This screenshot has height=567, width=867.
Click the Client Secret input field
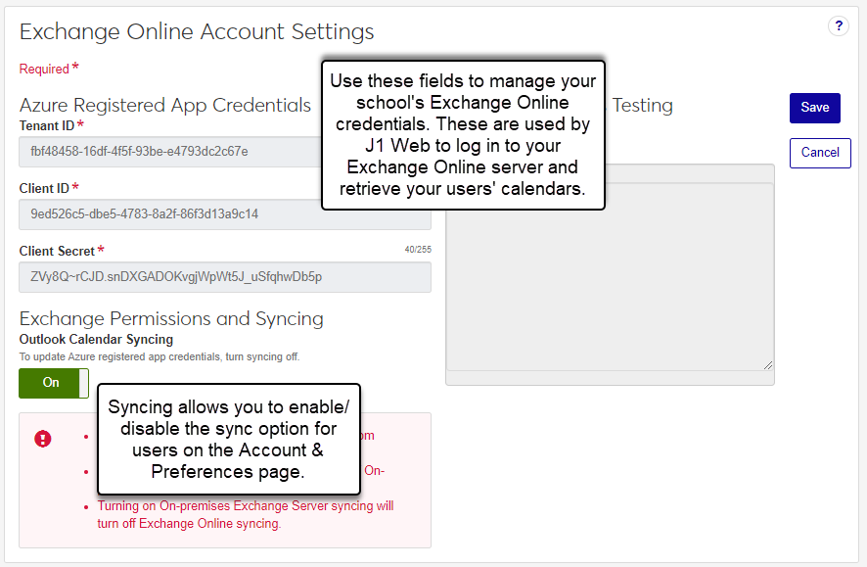tap(225, 277)
